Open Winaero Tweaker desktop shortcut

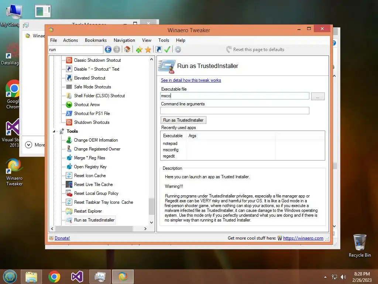click(14, 172)
